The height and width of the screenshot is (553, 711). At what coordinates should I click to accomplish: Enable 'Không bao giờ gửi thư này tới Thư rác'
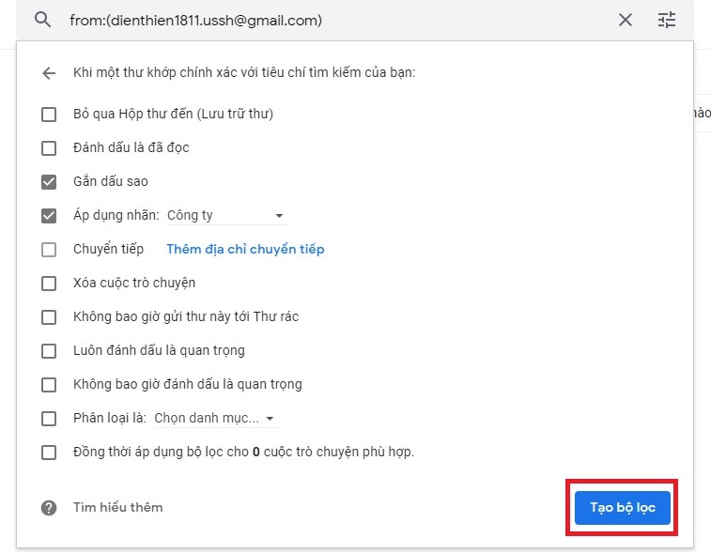[49, 317]
